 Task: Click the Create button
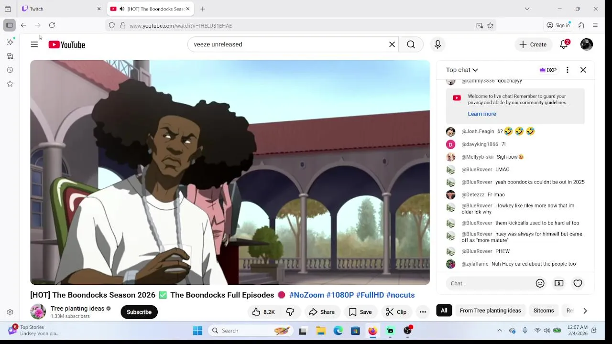[533, 44]
